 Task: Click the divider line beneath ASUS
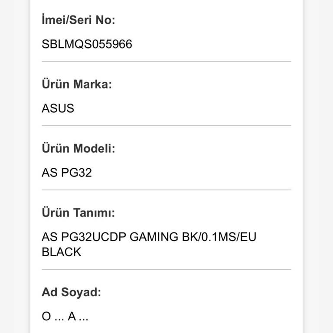[x=166, y=126]
